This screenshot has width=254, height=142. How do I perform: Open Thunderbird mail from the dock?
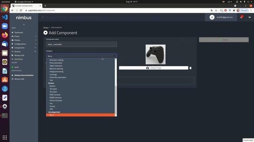[5, 44]
